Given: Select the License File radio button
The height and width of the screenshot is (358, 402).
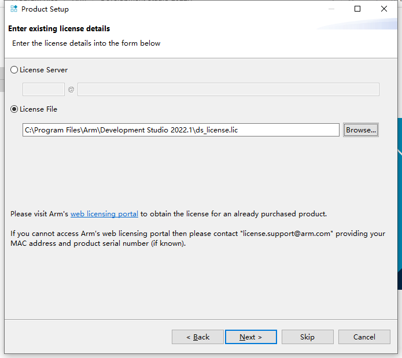Looking at the screenshot, I should coord(14,109).
